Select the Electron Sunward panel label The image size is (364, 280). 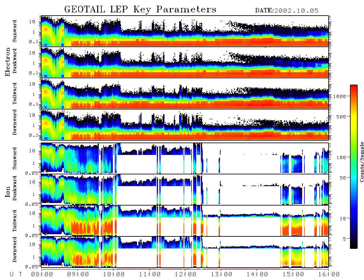[x=15, y=31]
